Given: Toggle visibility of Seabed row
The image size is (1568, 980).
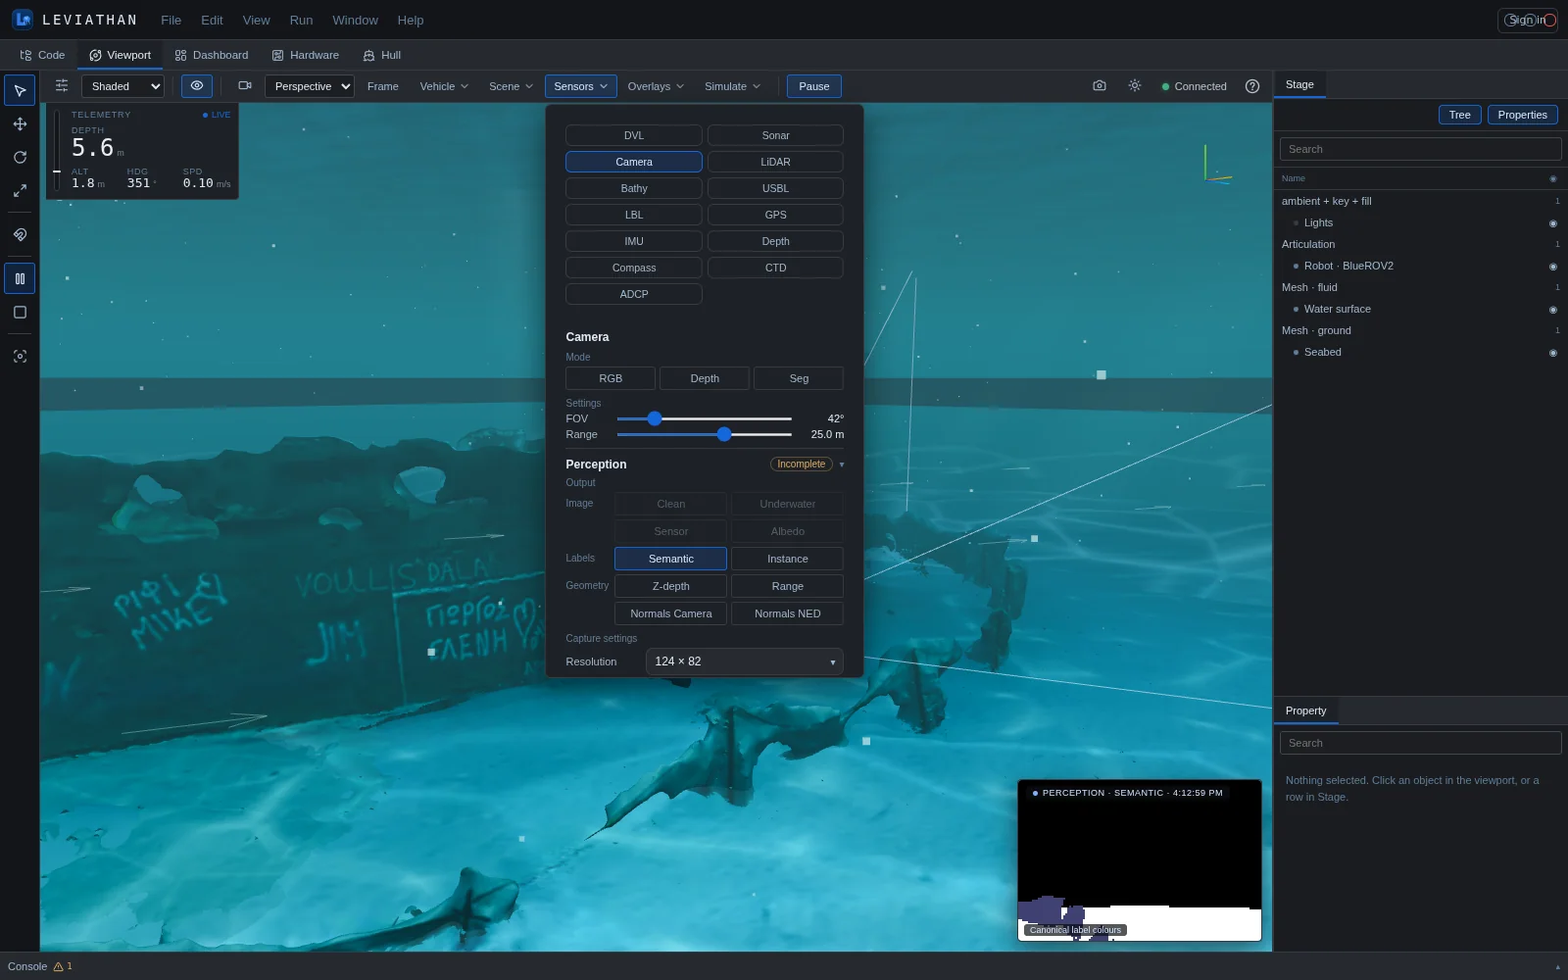Looking at the screenshot, I should (1553, 353).
